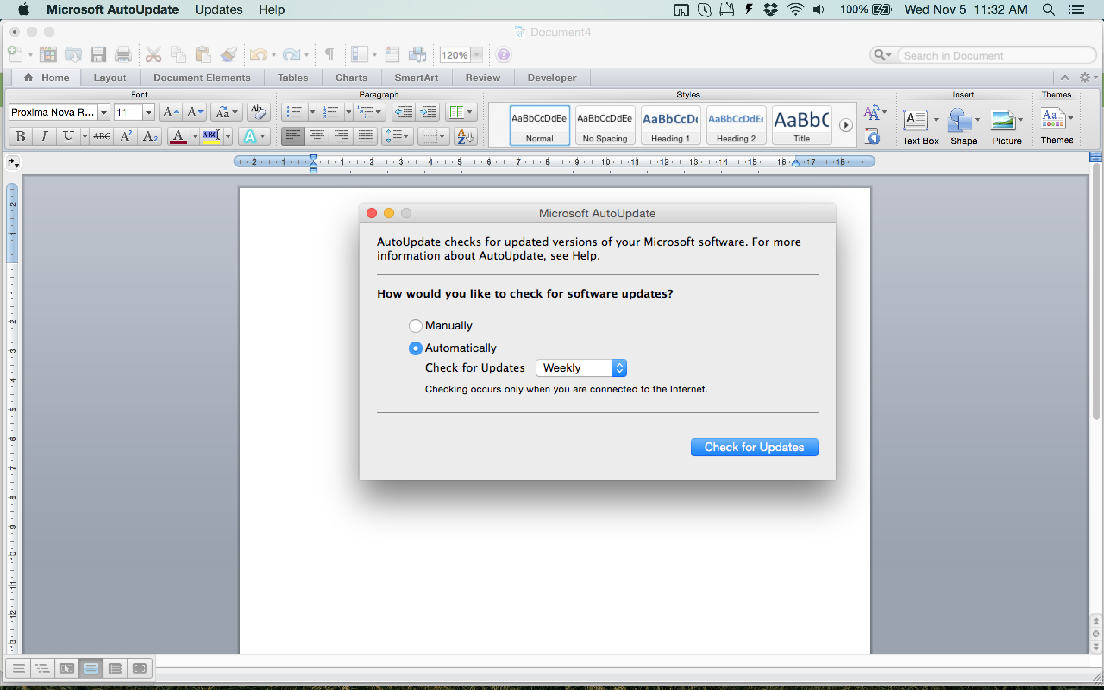Click the Bold formatting button
Screen dimensions: 1104x690
(x=21, y=136)
